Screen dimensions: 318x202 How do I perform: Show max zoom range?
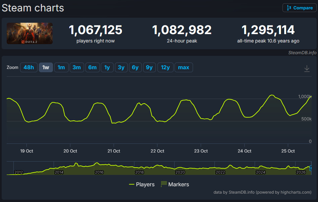pyautogui.click(x=184, y=68)
